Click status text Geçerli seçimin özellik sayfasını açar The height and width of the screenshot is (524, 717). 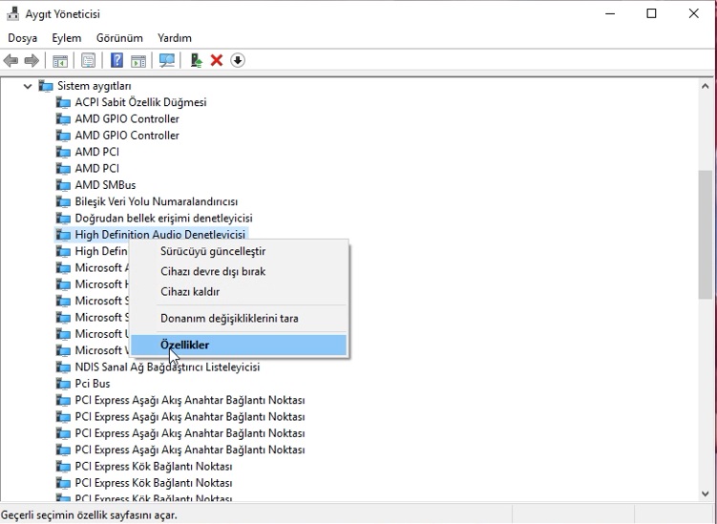(x=89, y=515)
